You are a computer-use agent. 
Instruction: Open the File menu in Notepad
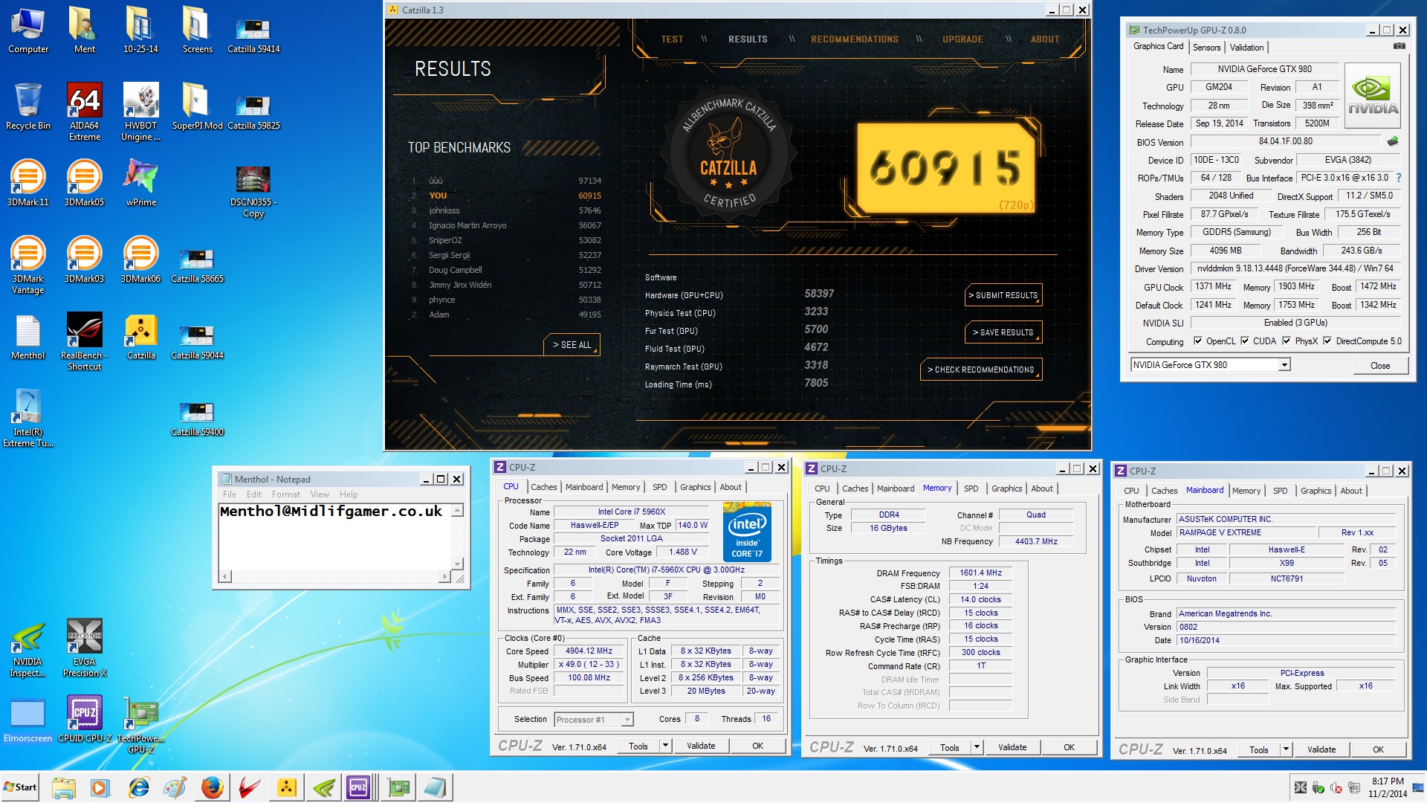[x=229, y=494]
